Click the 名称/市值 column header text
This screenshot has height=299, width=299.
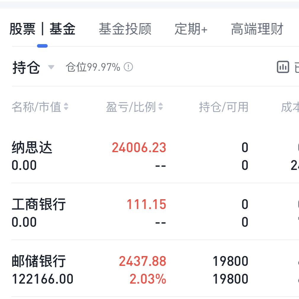(36, 107)
